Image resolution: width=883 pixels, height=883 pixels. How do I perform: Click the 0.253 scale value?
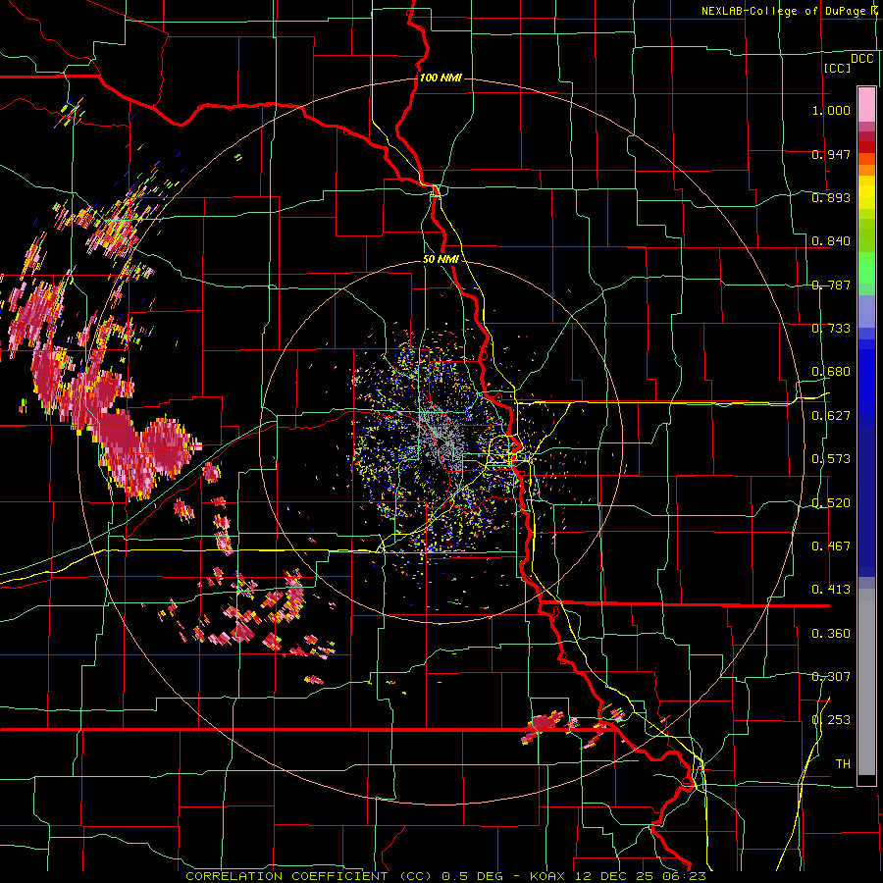click(831, 720)
